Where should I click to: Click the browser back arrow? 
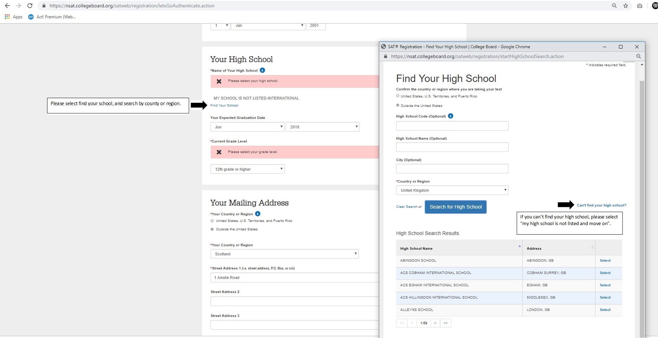[x=7, y=6]
